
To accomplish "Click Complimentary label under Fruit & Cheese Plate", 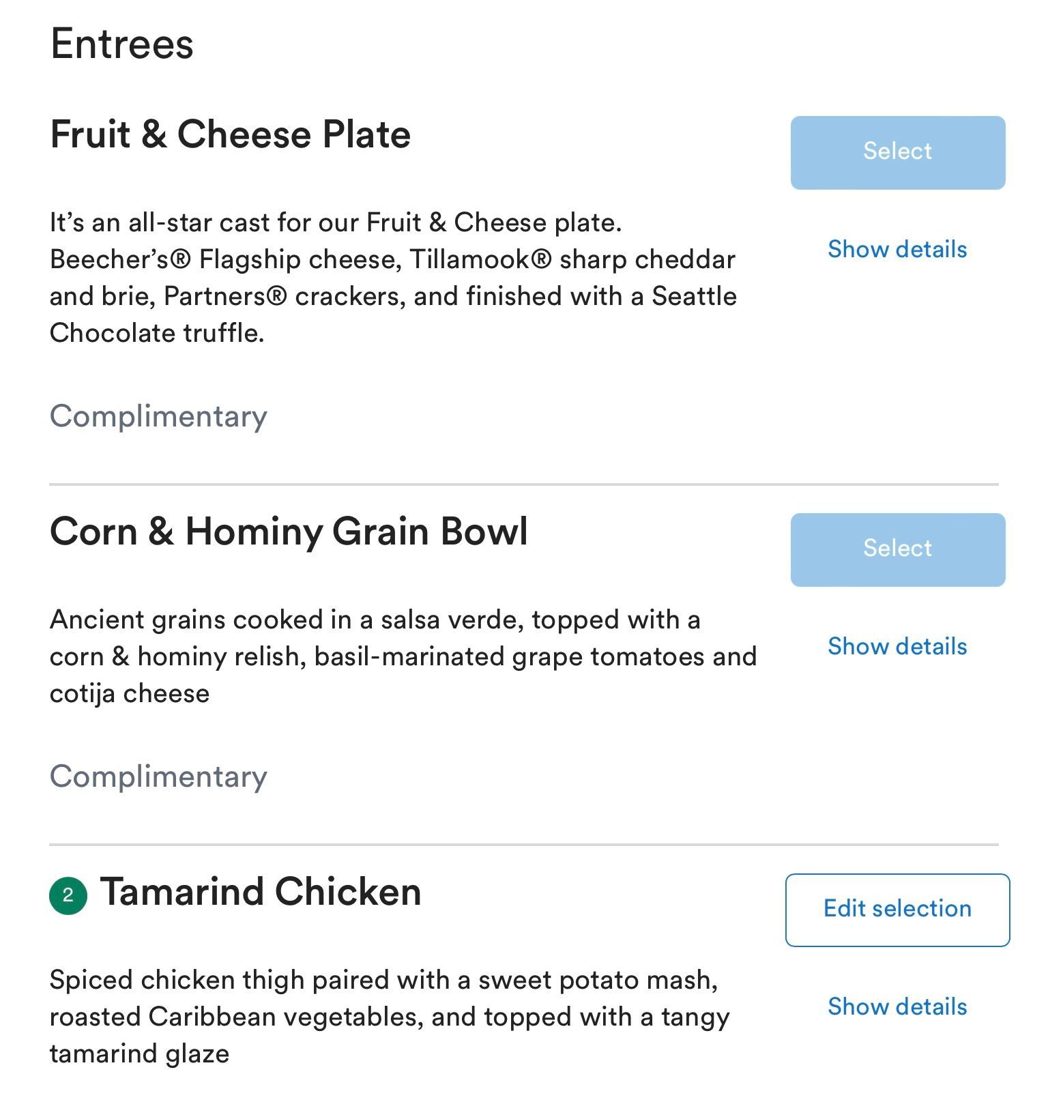I will (158, 416).
